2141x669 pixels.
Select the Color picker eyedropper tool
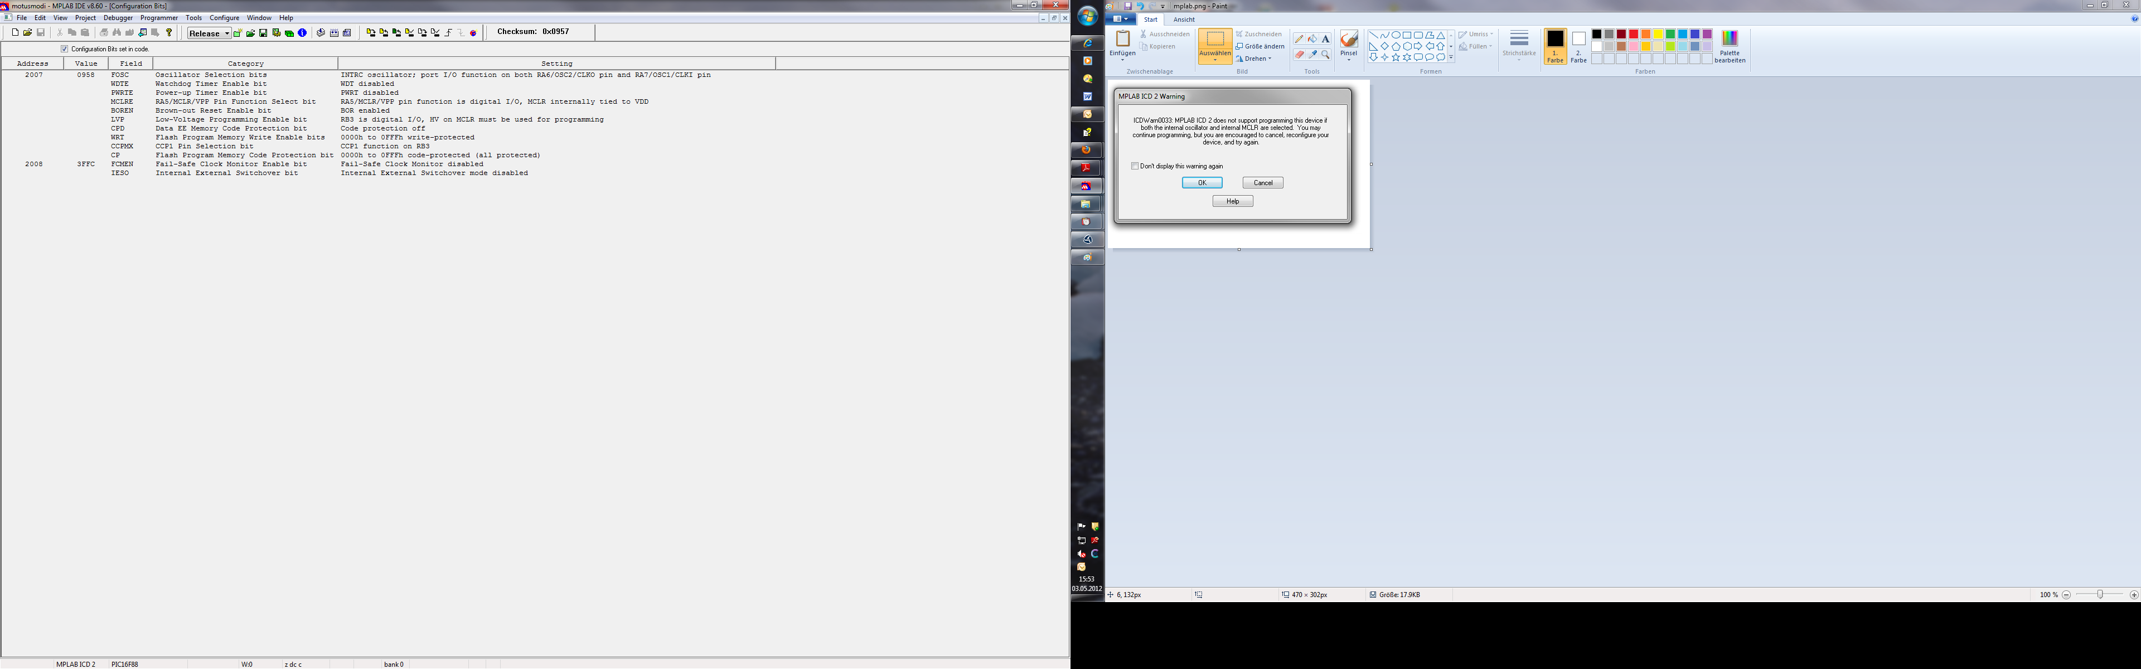(1312, 54)
